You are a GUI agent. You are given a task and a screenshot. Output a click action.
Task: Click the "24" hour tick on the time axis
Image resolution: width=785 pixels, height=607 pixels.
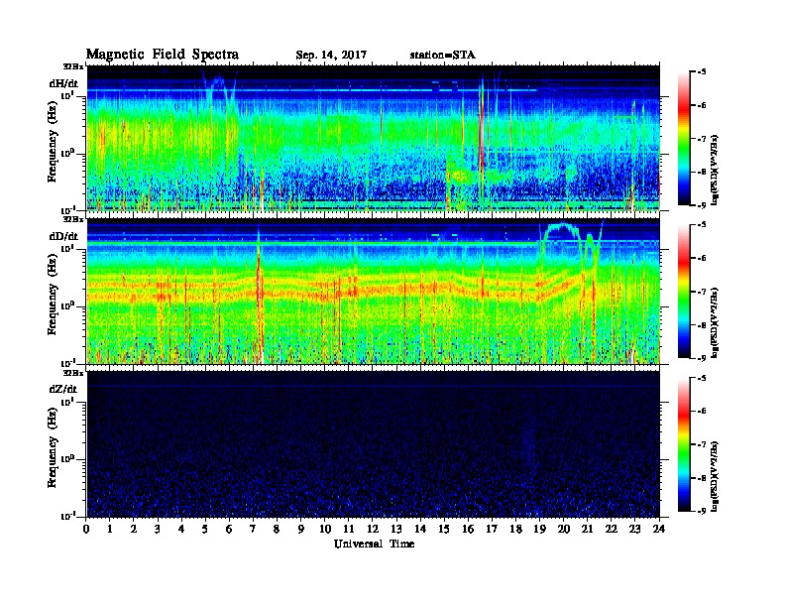point(659,530)
